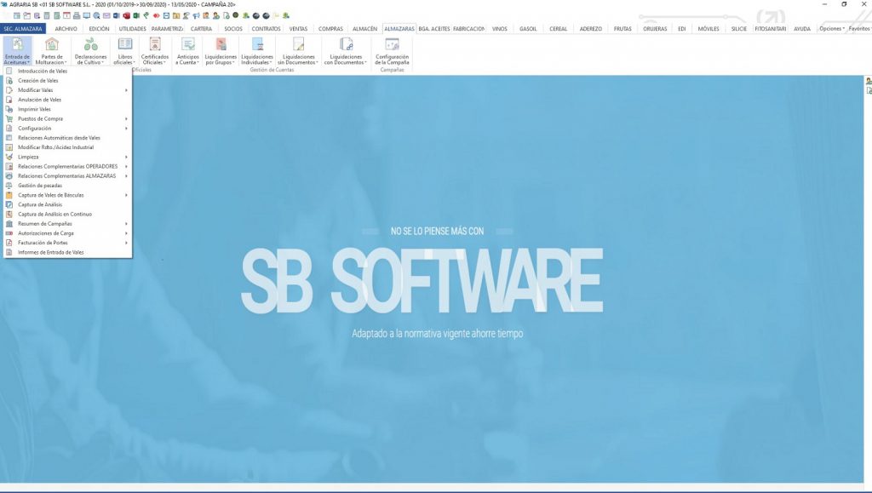This screenshot has height=493, width=872.
Task: Open the Entrada de Aceitunas ribbon button
Action: click(x=17, y=51)
